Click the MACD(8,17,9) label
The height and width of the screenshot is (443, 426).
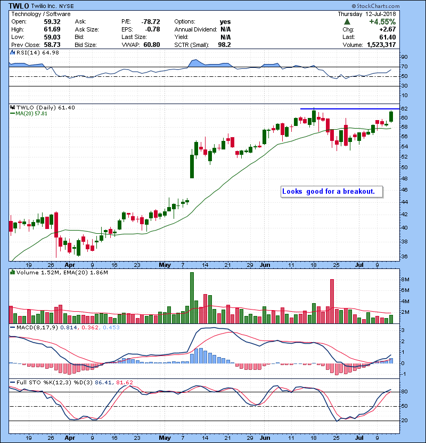37,328
